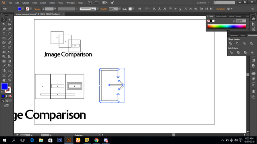Select the Rectangle tool
257x144 pixels.
[x=4, y=38]
